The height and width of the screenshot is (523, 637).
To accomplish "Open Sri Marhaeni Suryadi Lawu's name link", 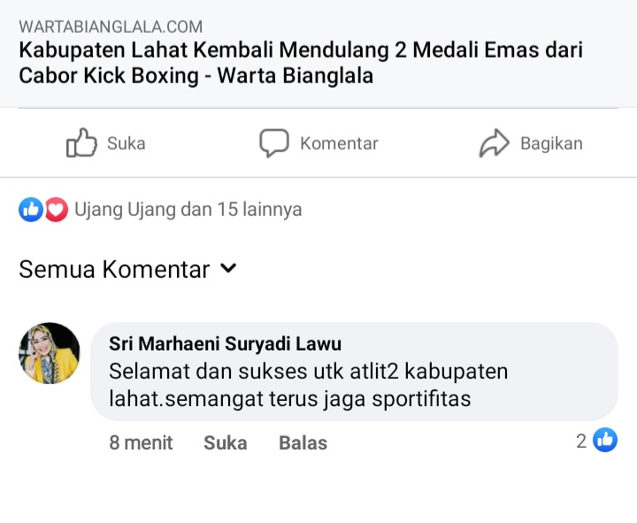I will point(225,343).
